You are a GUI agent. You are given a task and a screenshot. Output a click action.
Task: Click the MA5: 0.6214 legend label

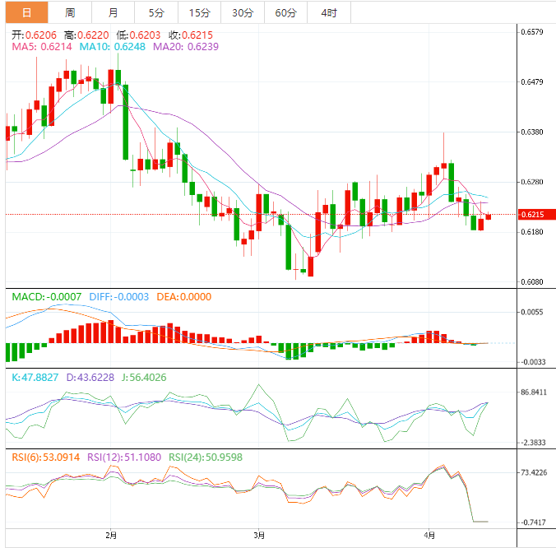point(42,47)
